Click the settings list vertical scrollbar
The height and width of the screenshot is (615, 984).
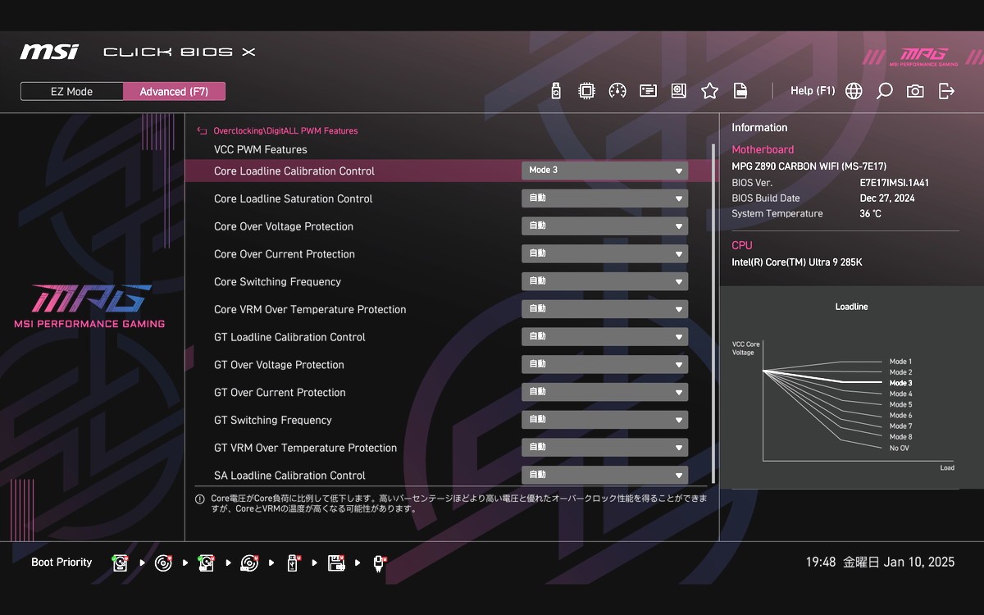(x=713, y=312)
